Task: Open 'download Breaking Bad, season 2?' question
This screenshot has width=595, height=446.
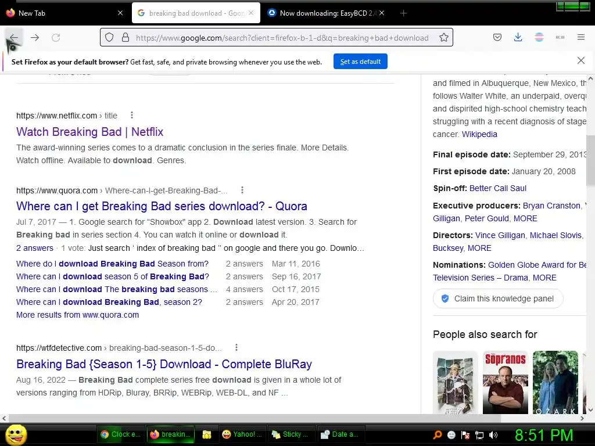Action: coord(109,302)
